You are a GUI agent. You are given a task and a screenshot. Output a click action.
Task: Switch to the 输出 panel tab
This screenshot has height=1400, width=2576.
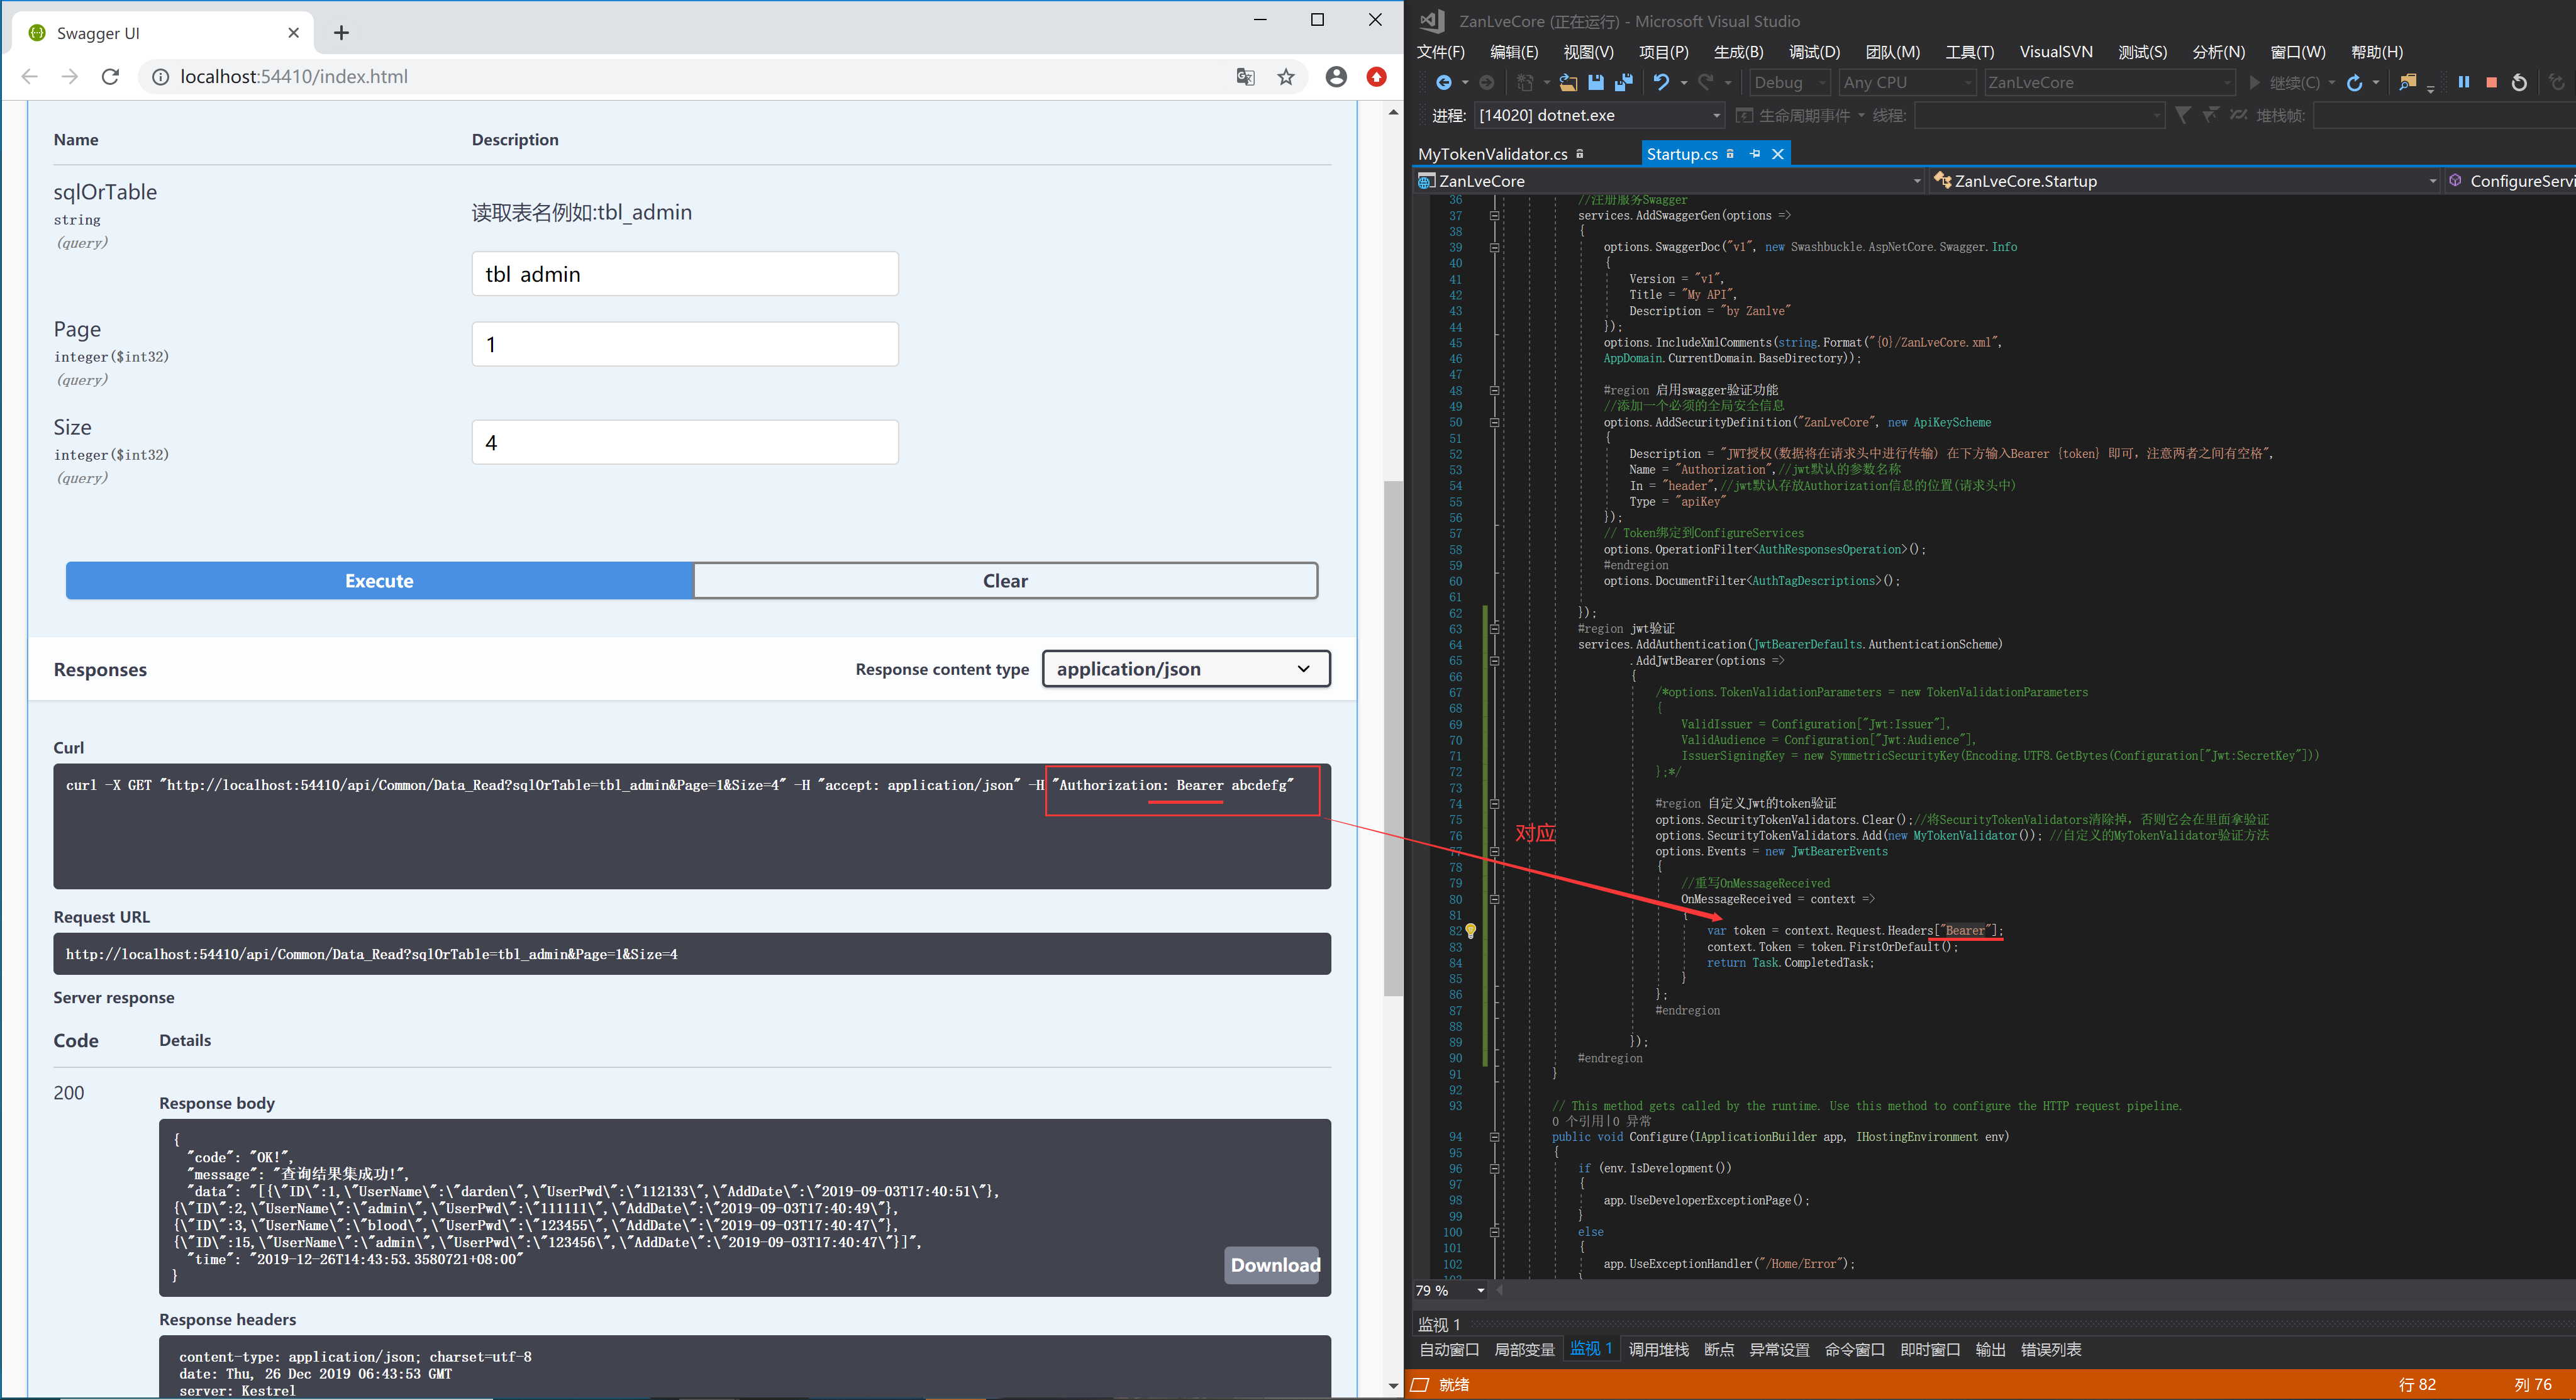pyautogui.click(x=1990, y=1350)
